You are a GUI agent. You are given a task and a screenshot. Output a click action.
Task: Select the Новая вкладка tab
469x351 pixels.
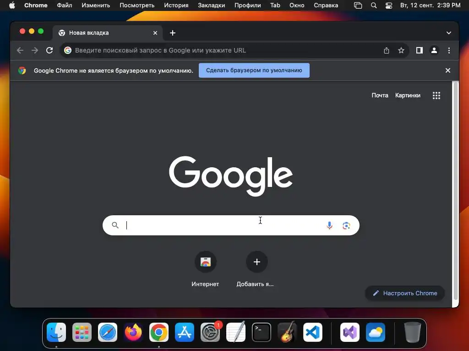[x=108, y=33]
